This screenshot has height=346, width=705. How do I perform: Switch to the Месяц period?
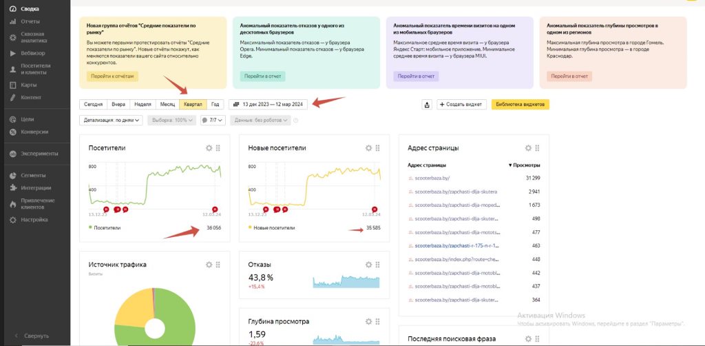pos(167,104)
